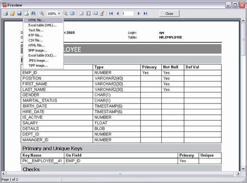Toggle full screen preview icon
The height and width of the screenshot is (183, 247).
click(72, 14)
